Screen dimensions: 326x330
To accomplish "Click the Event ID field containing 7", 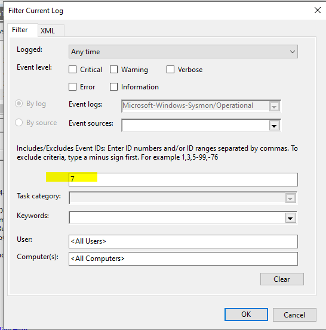I will (x=183, y=179).
